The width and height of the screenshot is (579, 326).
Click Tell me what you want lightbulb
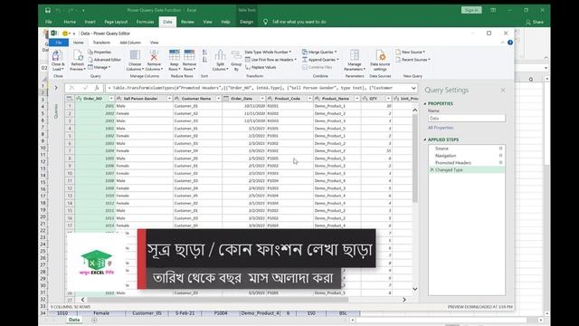(265, 22)
